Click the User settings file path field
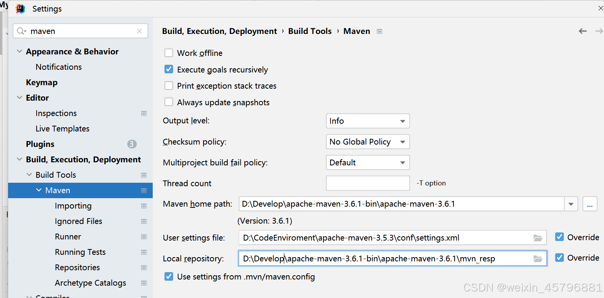This screenshot has height=298, width=604. (x=393, y=238)
